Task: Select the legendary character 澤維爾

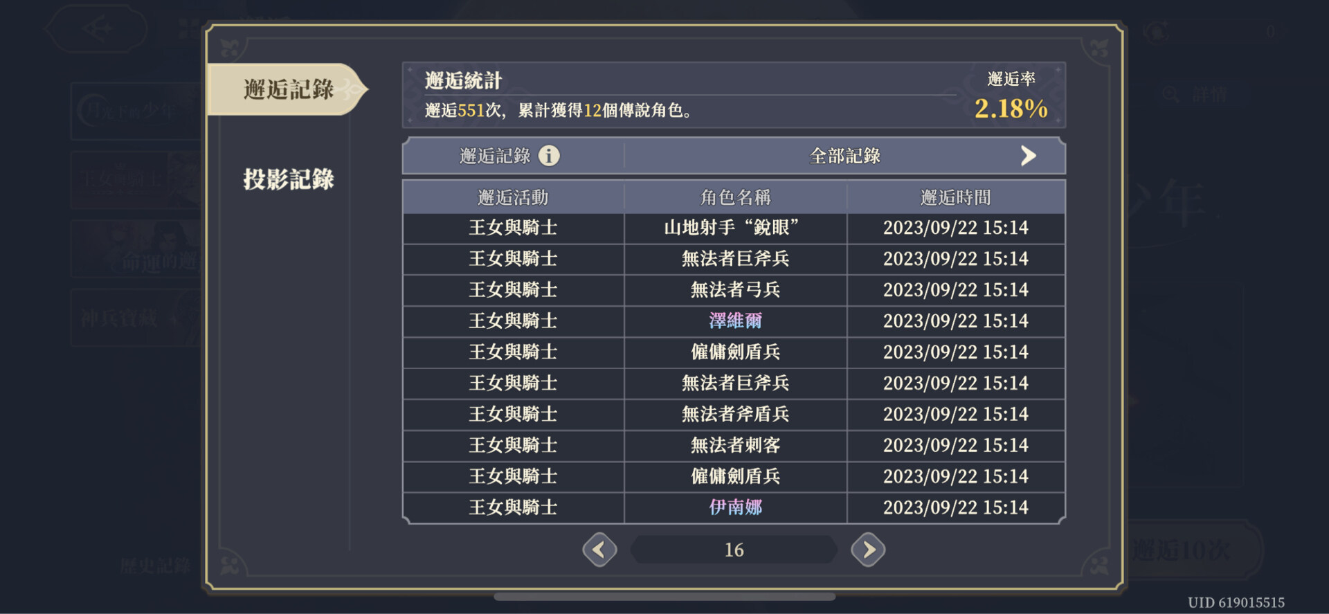Action: (x=735, y=321)
